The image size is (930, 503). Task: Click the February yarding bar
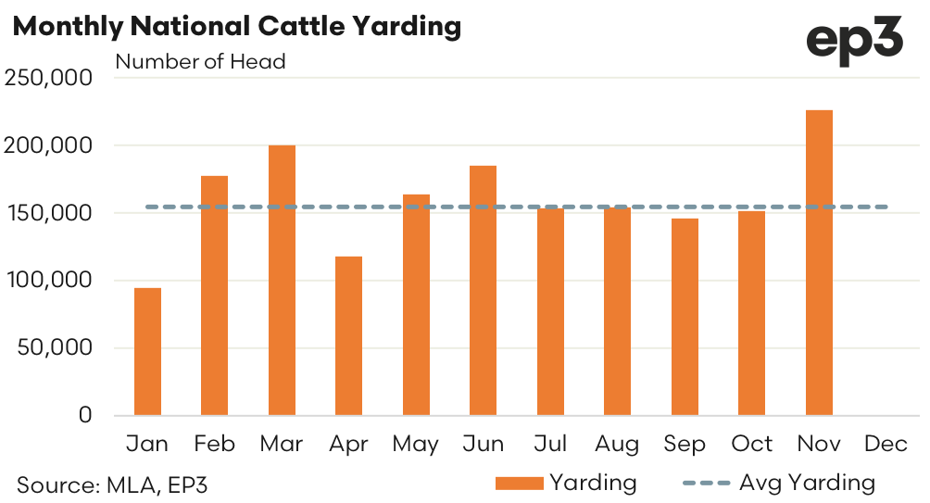click(x=215, y=296)
